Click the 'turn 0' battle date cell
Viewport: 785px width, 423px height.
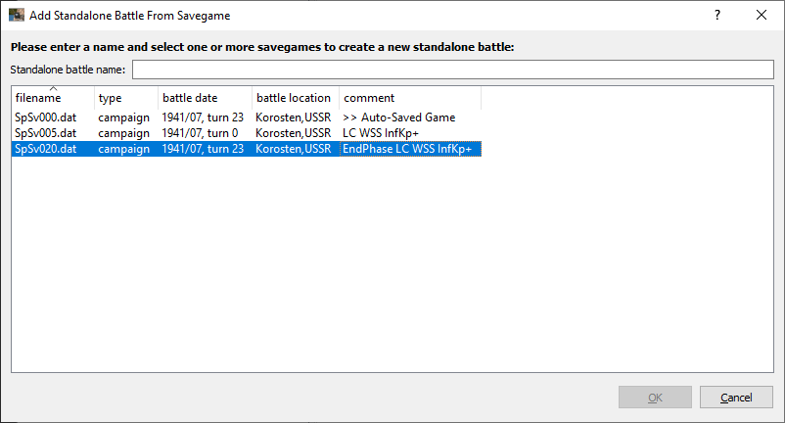[202, 133]
